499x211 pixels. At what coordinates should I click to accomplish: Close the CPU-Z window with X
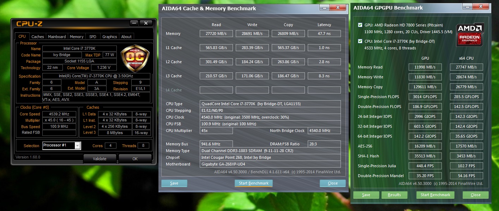pyautogui.click(x=146, y=23)
